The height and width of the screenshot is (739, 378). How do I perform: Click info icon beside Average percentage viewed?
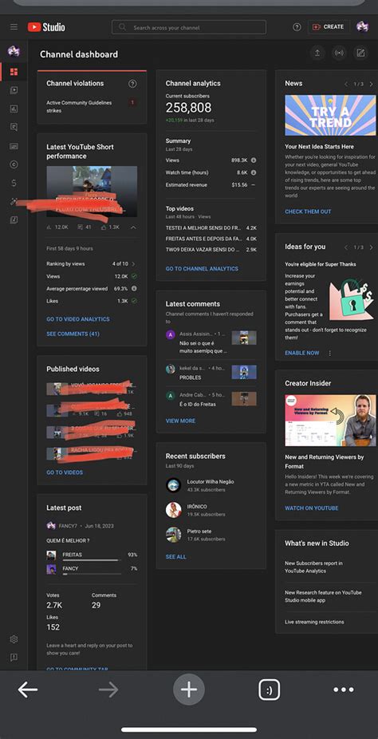coord(134,288)
